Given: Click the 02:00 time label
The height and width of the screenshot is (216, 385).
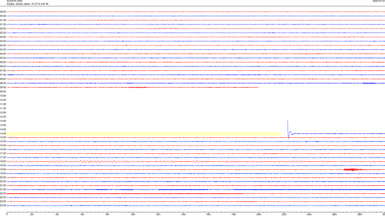Looking at the screenshot, I should pos(3,28).
